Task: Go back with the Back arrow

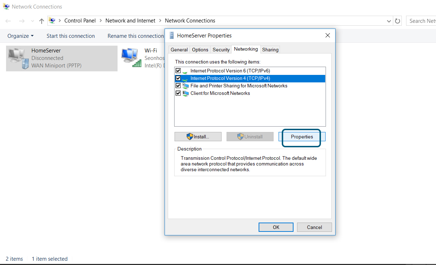Action: point(8,21)
